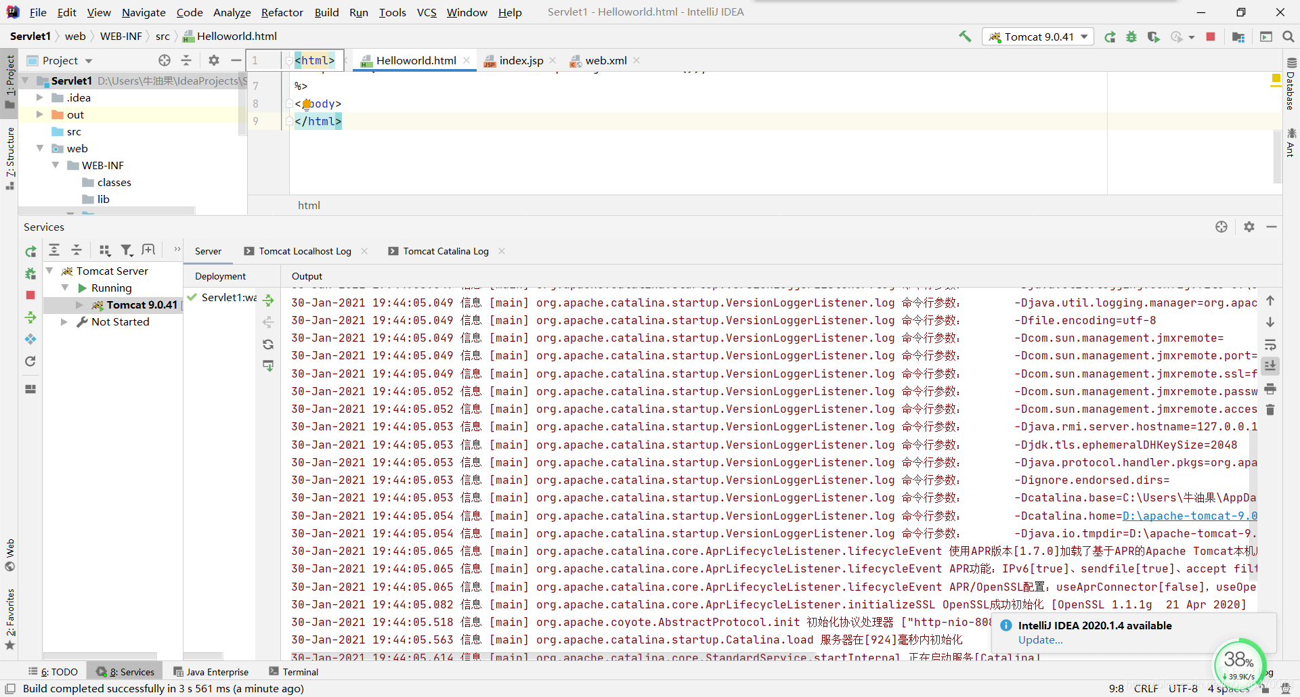Click the blue artifacts icon in Services sidebar
Screen dimensions: 1300x697
[30, 339]
